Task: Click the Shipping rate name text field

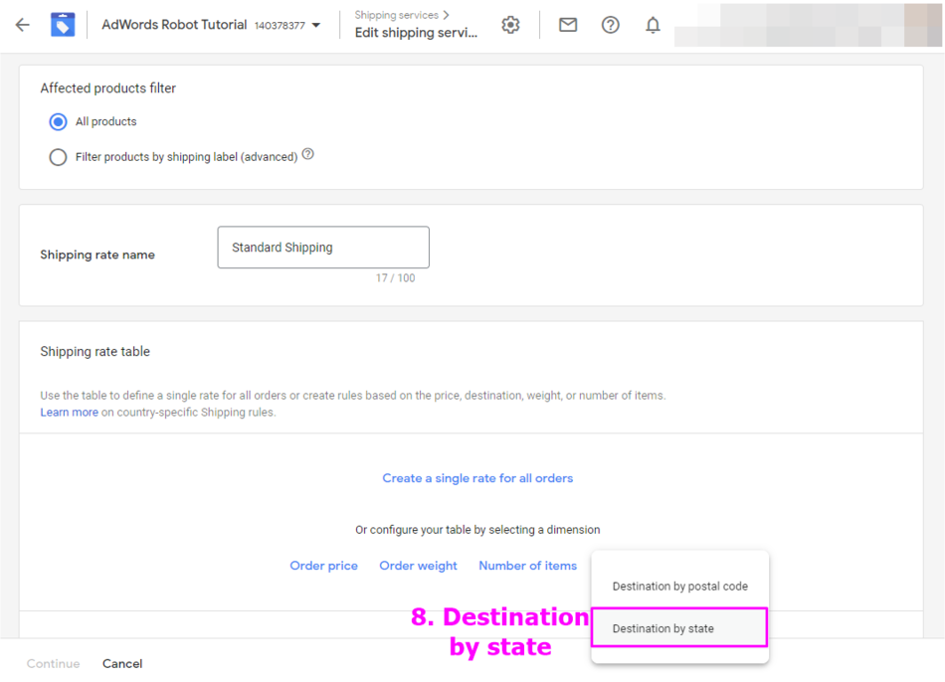Action: pos(323,248)
